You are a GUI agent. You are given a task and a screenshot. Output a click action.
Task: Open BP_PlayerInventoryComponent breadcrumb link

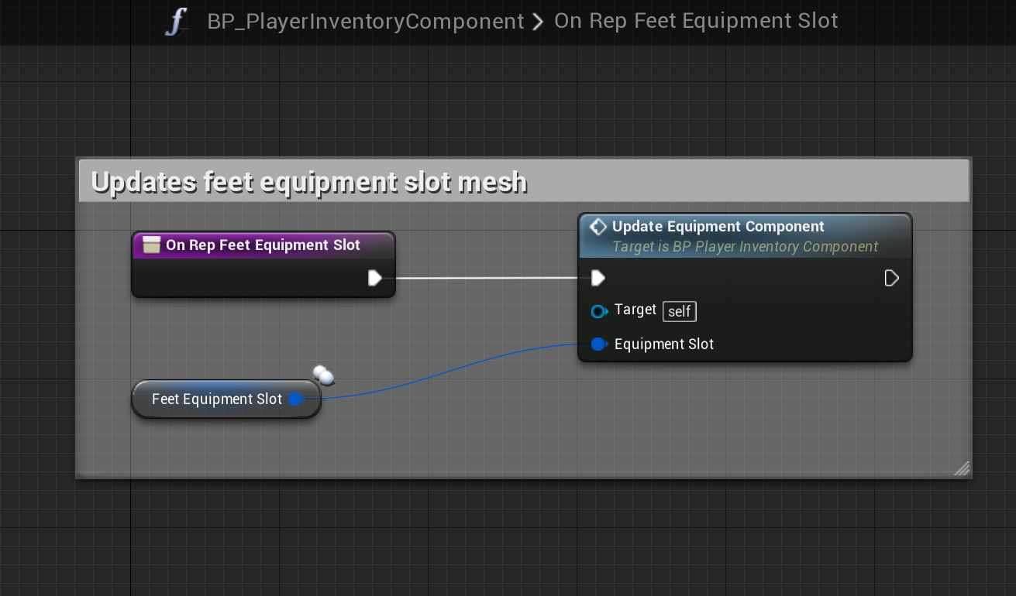(x=366, y=21)
